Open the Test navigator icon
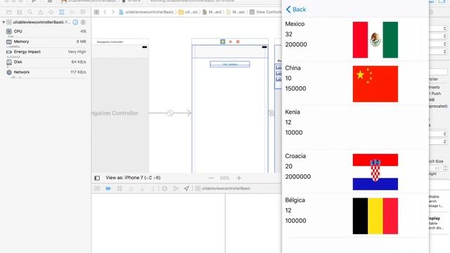 [x=51, y=12]
